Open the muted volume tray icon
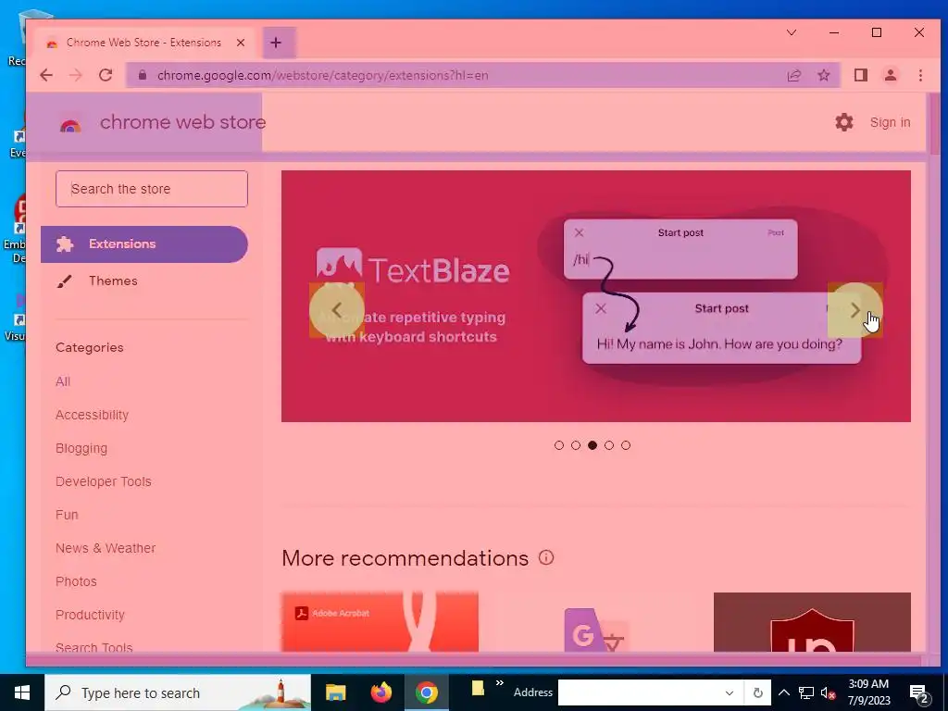Image resolution: width=948 pixels, height=711 pixels. [829, 692]
